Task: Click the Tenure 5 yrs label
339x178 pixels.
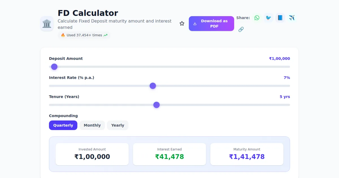Action: (x=285, y=97)
